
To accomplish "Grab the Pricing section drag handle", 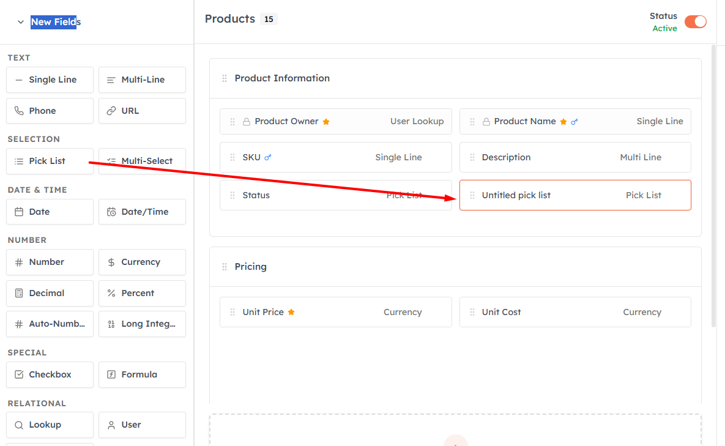I will [225, 267].
